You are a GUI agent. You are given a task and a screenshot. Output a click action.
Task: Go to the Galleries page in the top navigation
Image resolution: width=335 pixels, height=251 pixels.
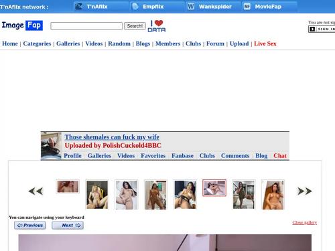[68, 44]
